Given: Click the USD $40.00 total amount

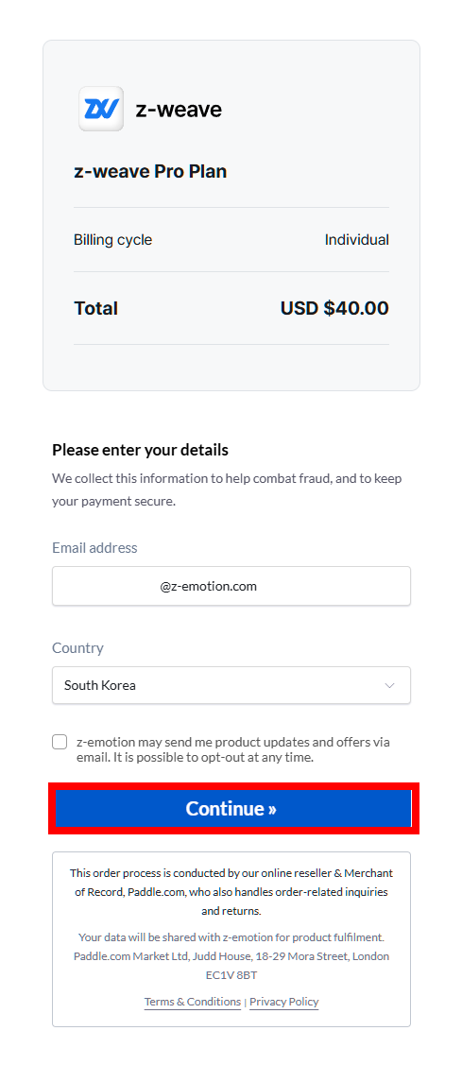Looking at the screenshot, I should (334, 308).
